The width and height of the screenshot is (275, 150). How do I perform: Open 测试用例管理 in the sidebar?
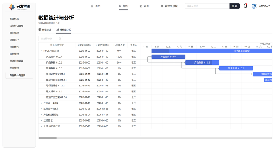(16, 61)
